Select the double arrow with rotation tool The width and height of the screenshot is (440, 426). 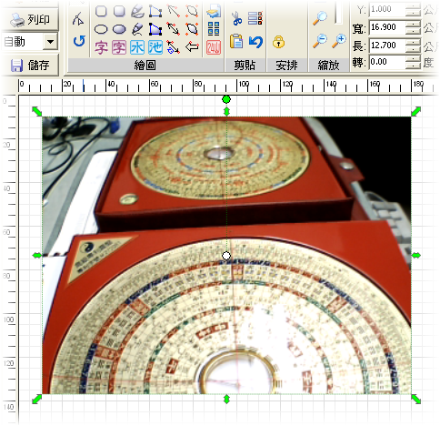pos(174,47)
